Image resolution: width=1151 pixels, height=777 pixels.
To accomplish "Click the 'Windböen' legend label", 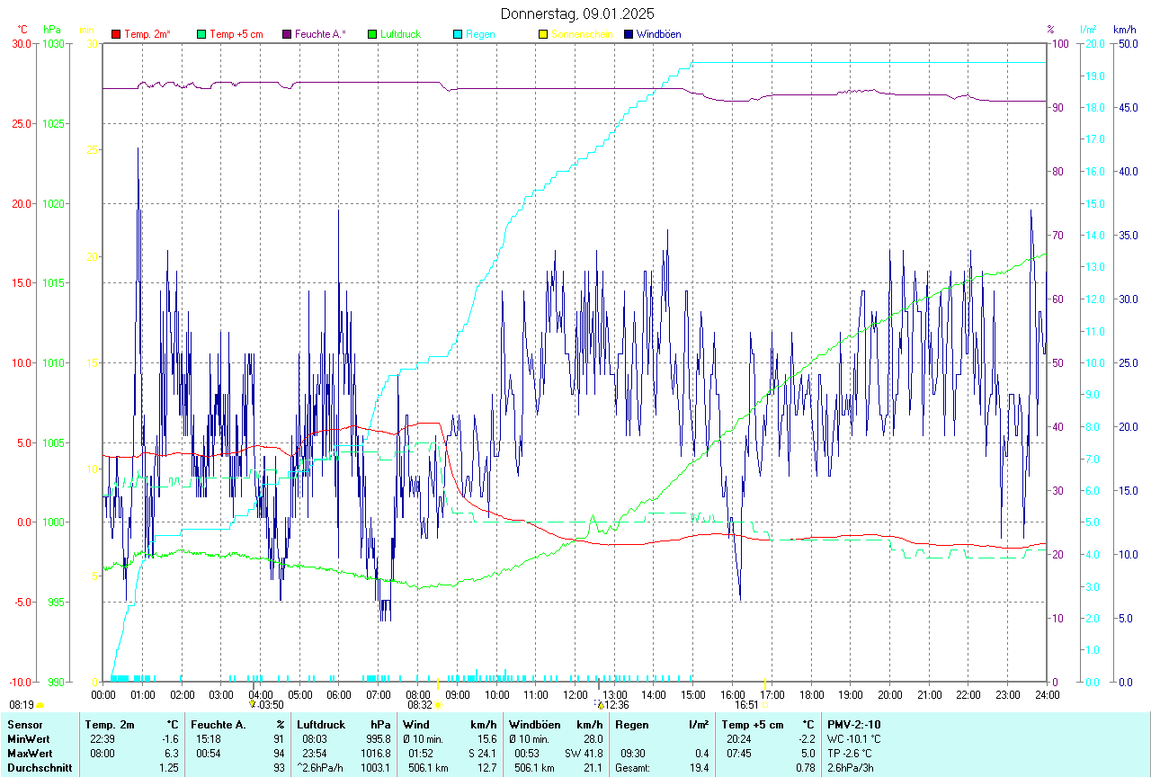I will pos(658,34).
